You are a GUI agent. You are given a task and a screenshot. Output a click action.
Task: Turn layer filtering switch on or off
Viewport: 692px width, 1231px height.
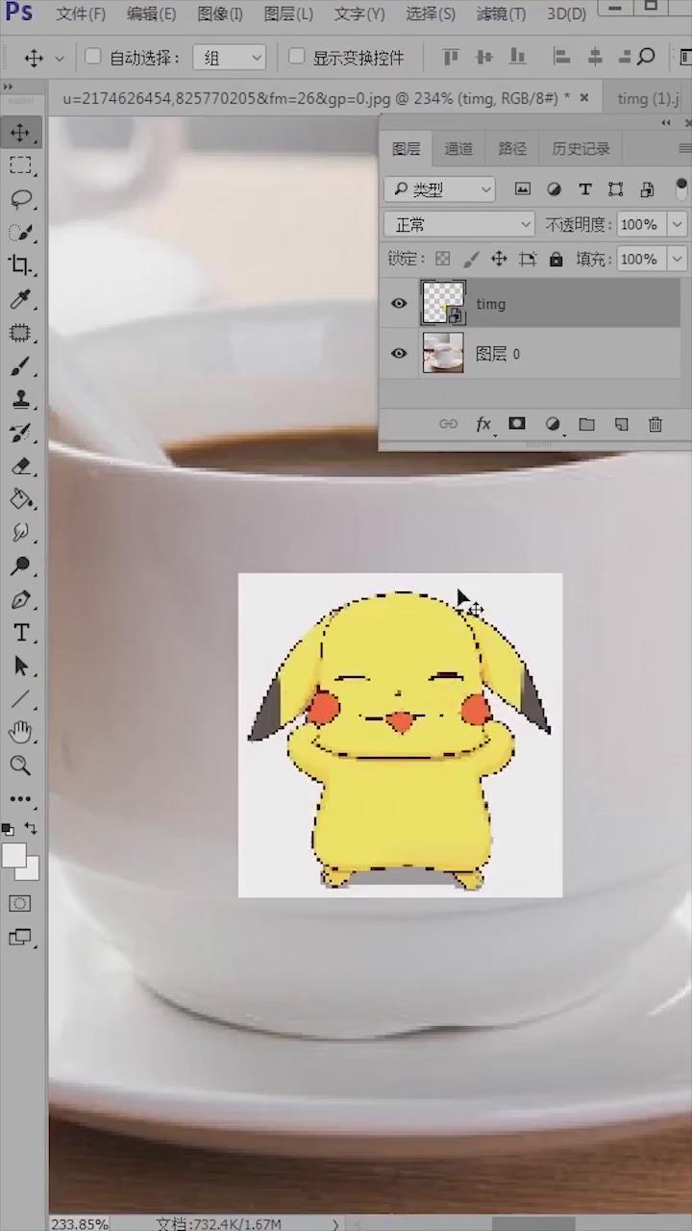click(681, 188)
